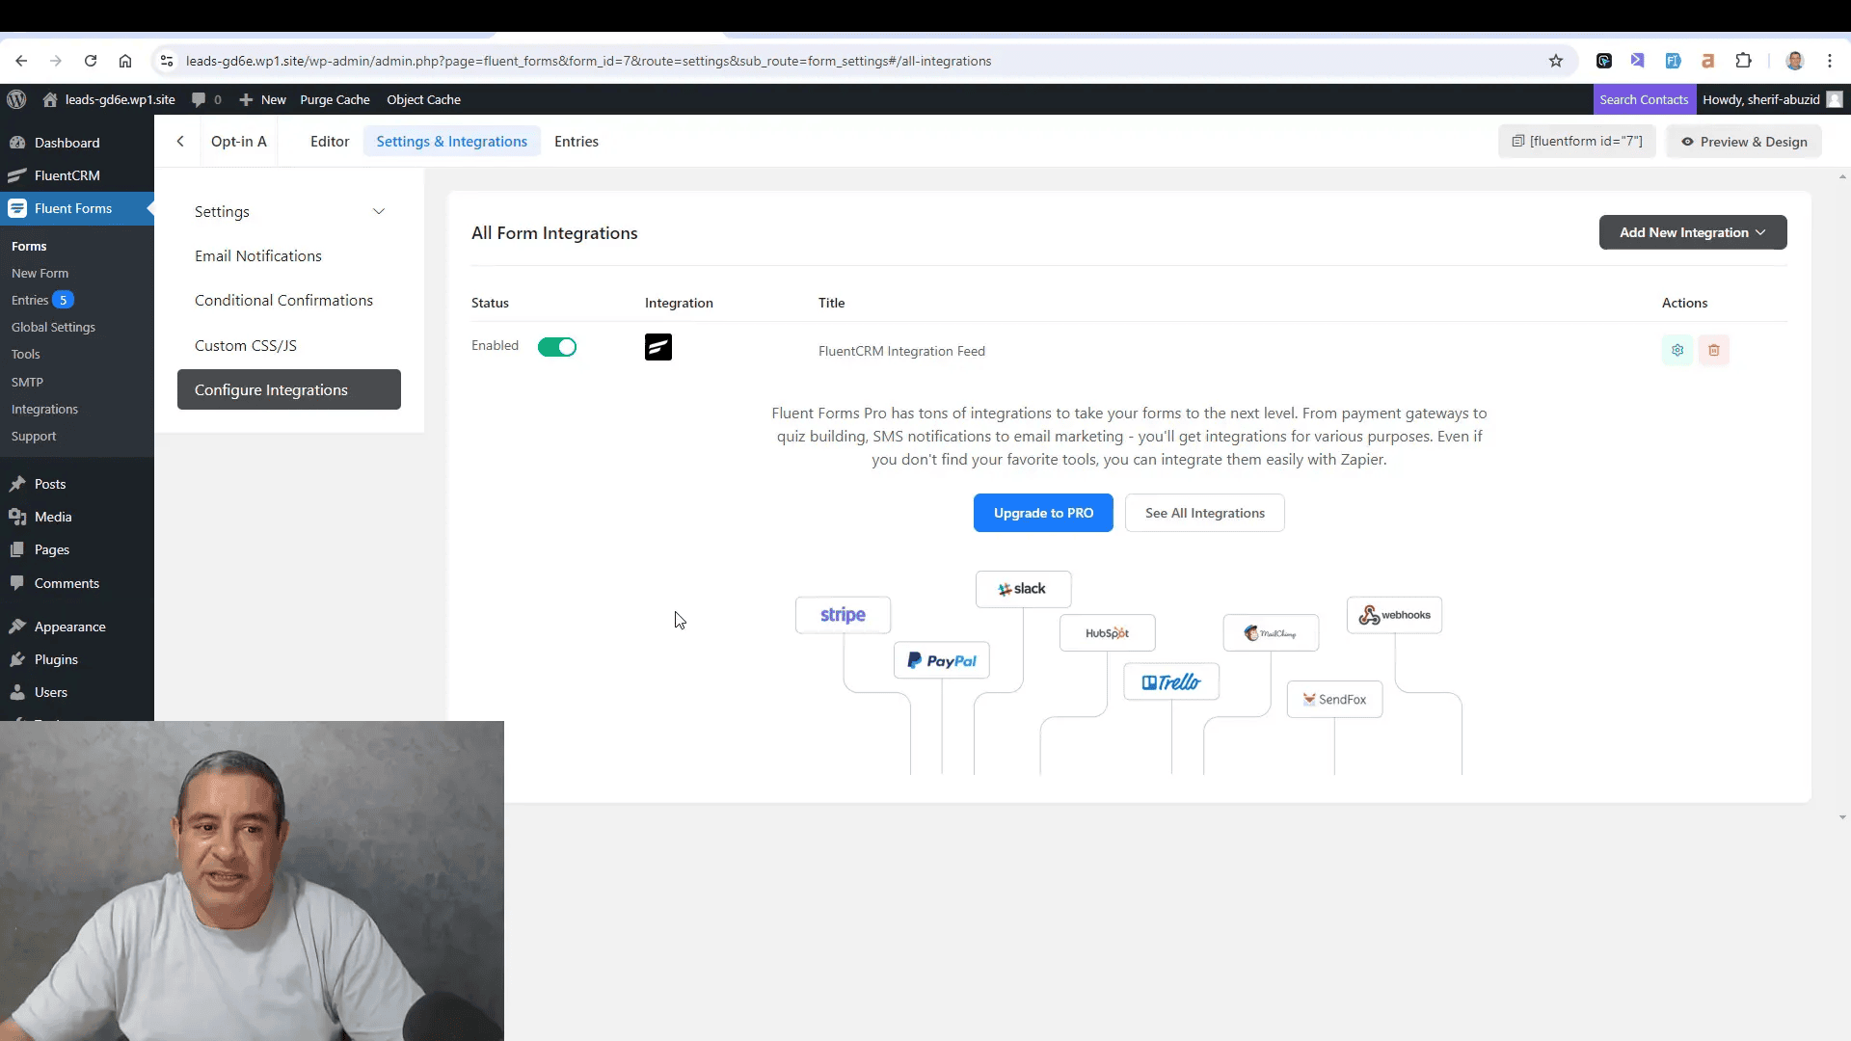Toggle the FluentCRM integration enabled switch
This screenshot has height=1041, width=1851.
pos(557,347)
